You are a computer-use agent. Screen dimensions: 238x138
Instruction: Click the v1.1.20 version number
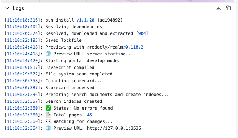click(85, 20)
